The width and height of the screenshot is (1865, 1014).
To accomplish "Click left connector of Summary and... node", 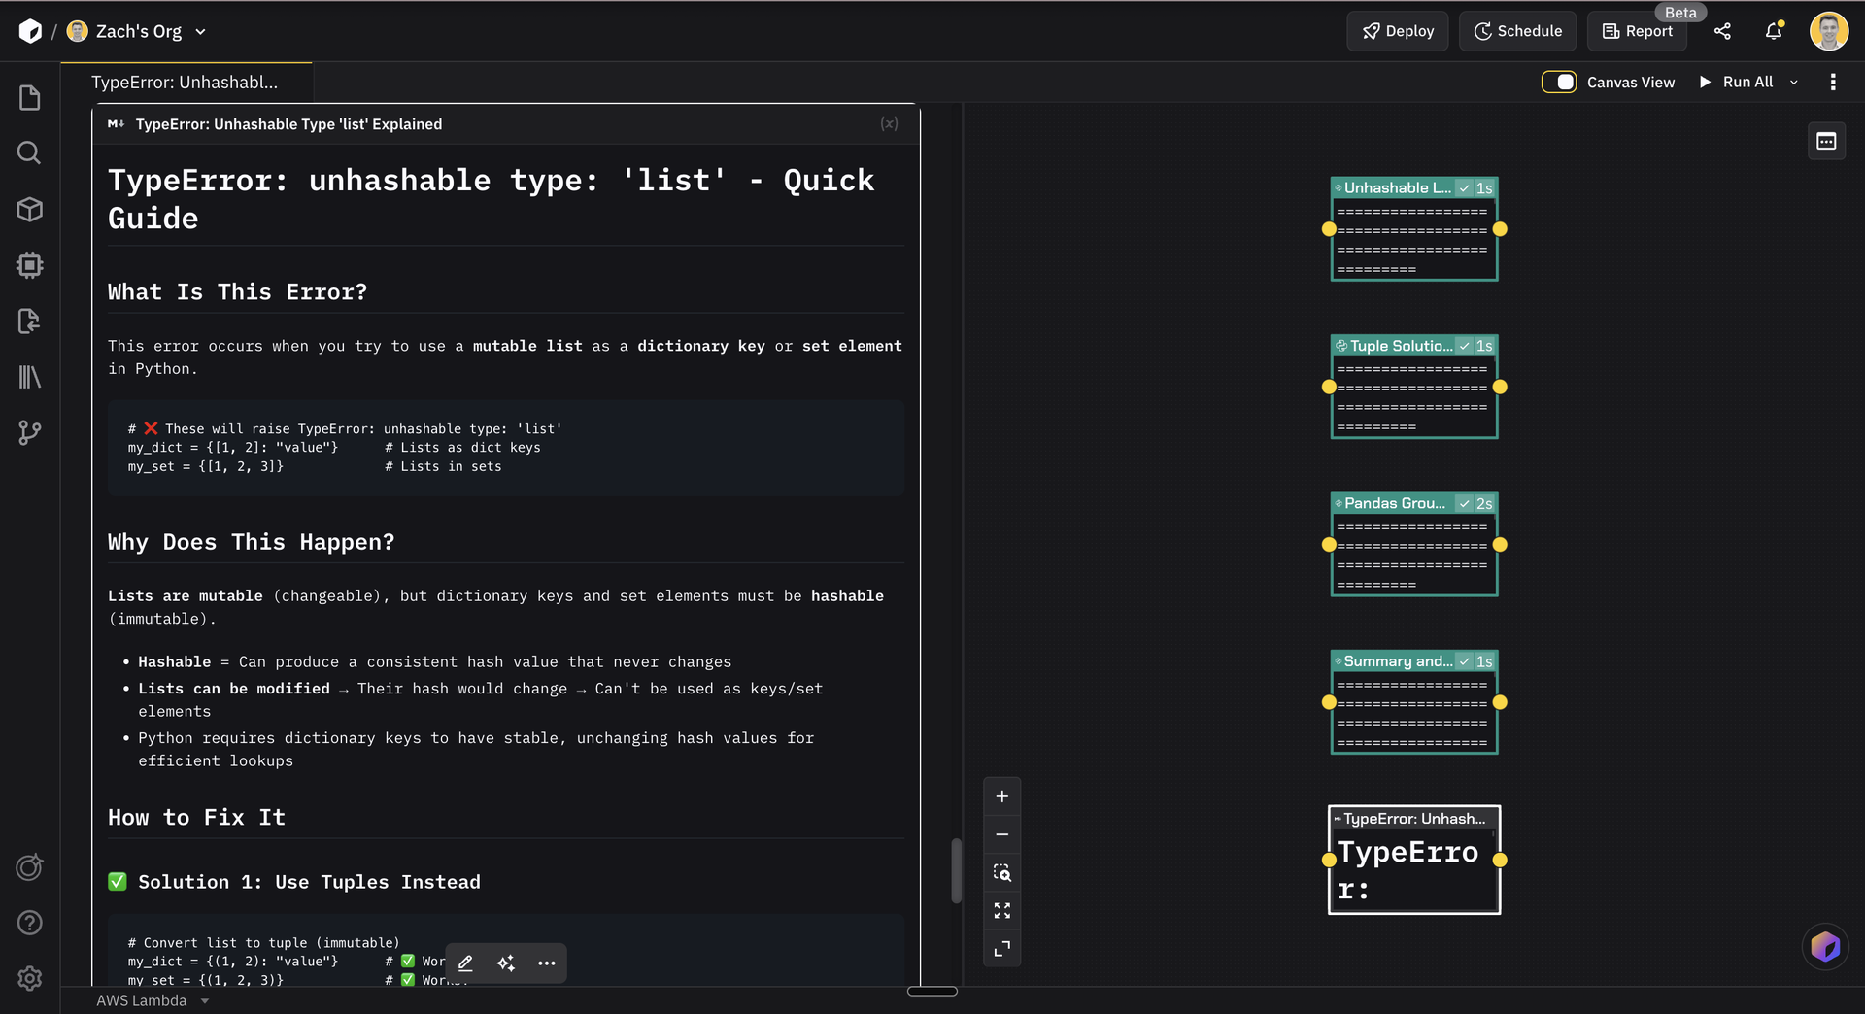I will 1329,702.
